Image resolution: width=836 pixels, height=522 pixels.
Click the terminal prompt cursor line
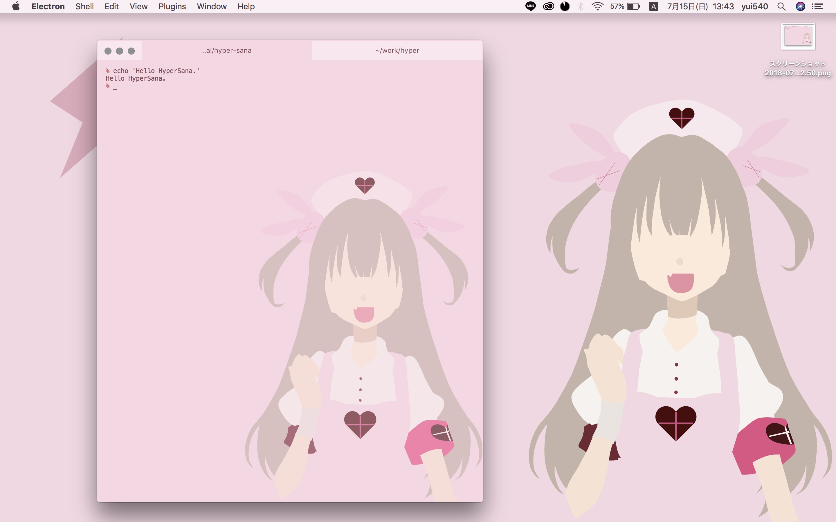point(115,86)
